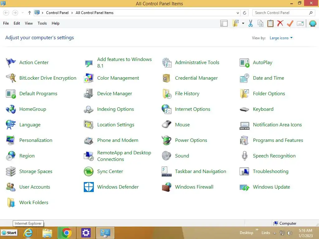
Task: Click the Color Management icon
Action: pyautogui.click(x=89, y=78)
